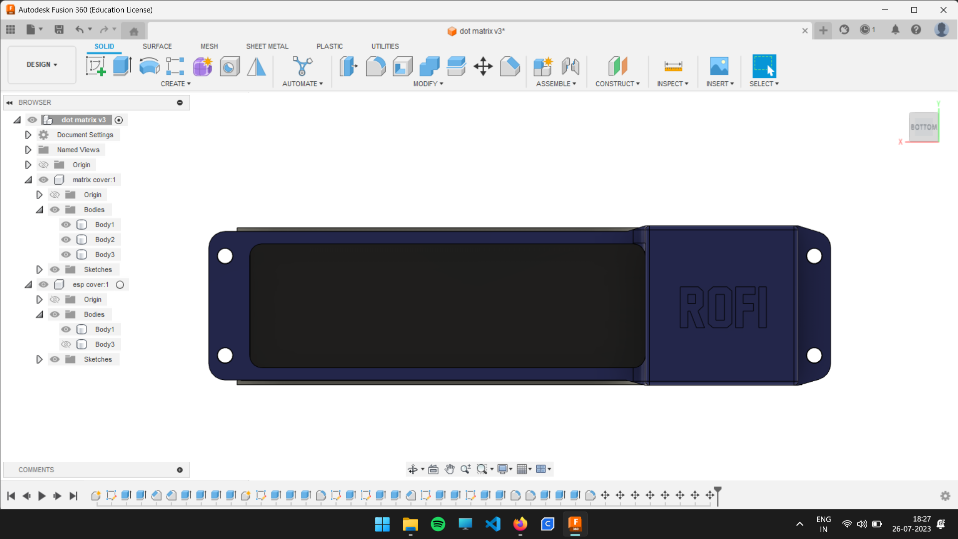Open the CREATE dropdown menu
The width and height of the screenshot is (958, 539).
(x=176, y=83)
